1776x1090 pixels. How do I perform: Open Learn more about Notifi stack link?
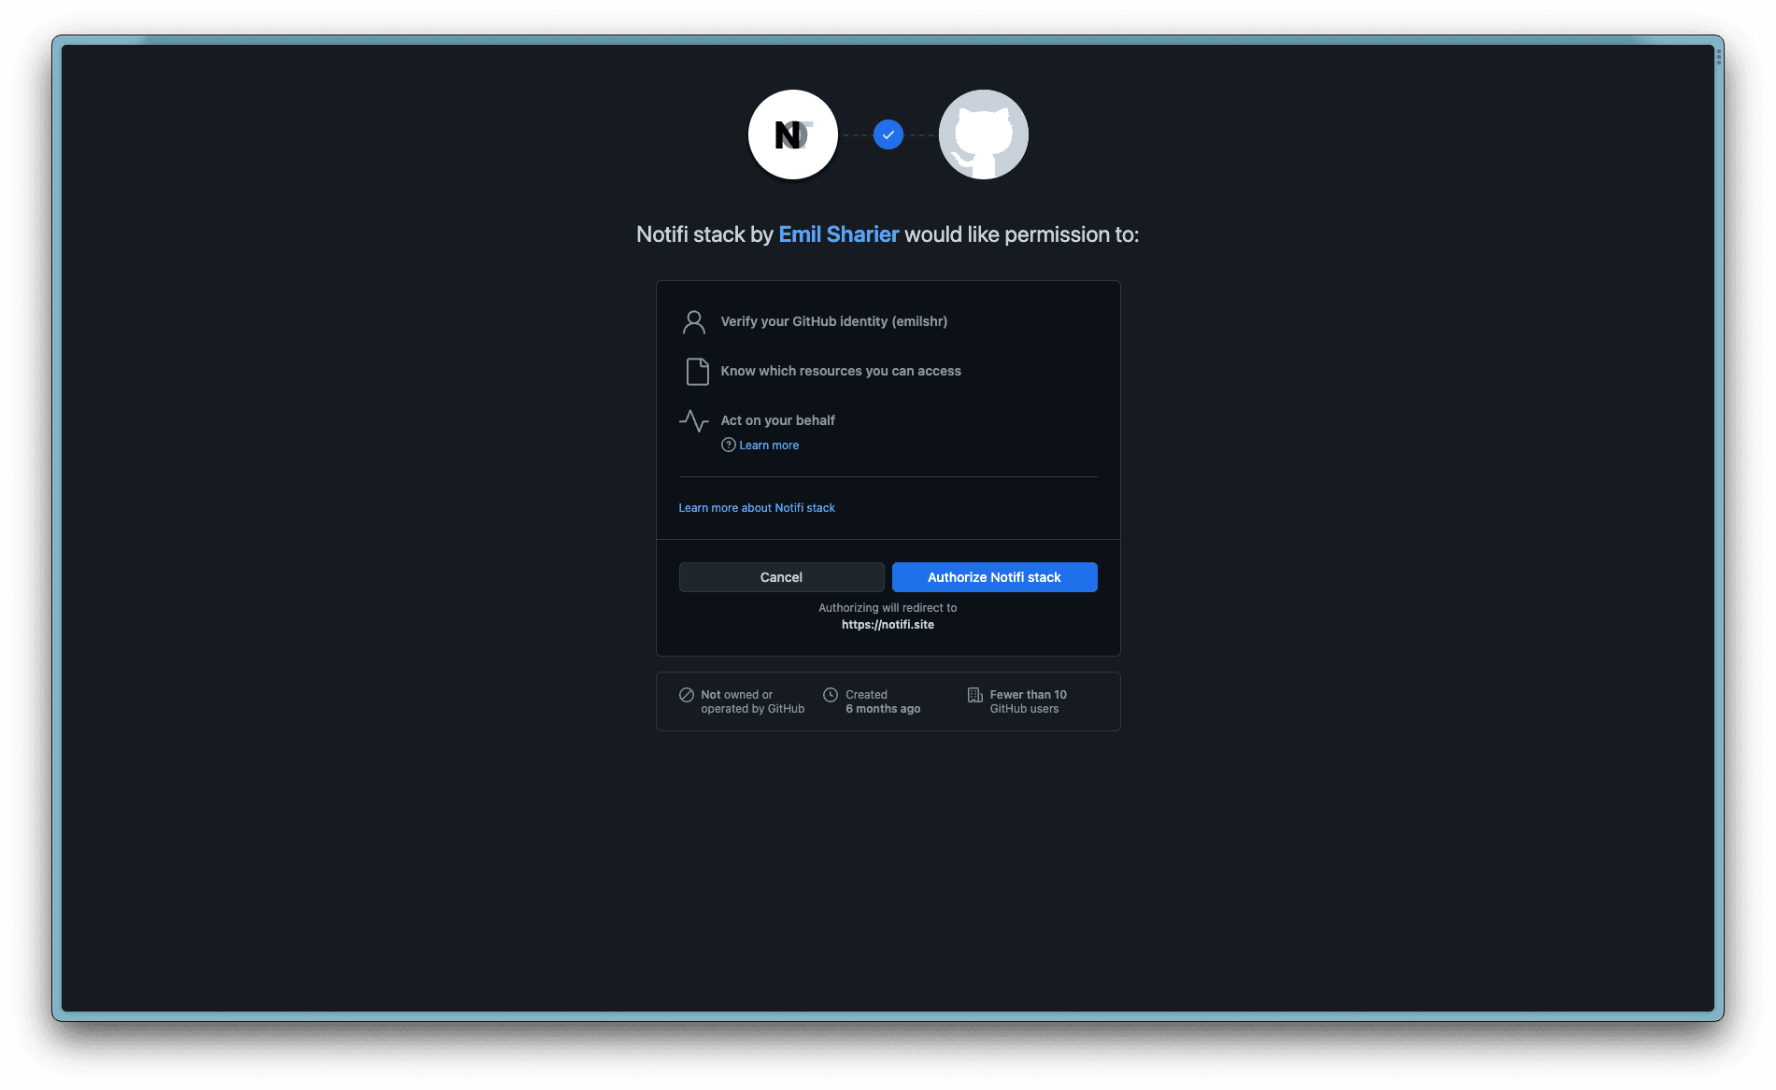[x=757, y=508]
